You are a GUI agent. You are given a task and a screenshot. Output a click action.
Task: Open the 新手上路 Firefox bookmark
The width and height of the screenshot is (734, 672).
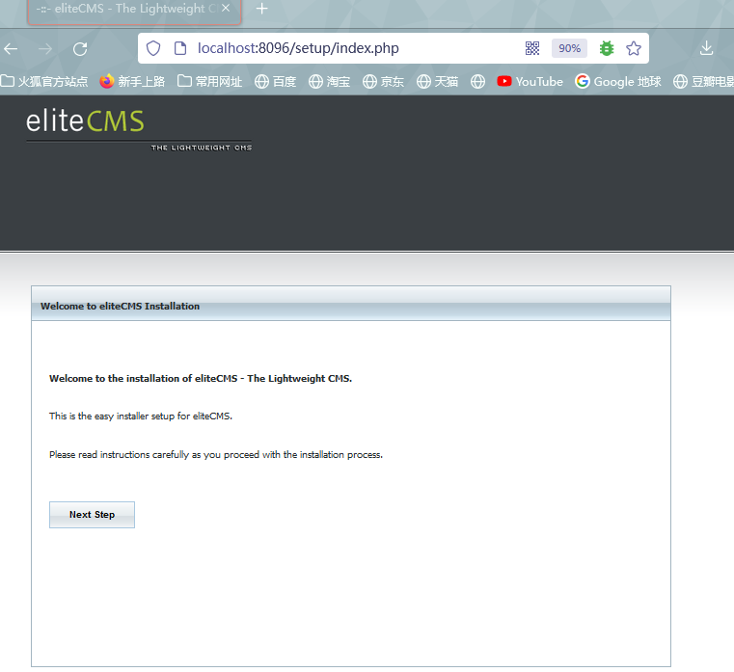tap(132, 81)
